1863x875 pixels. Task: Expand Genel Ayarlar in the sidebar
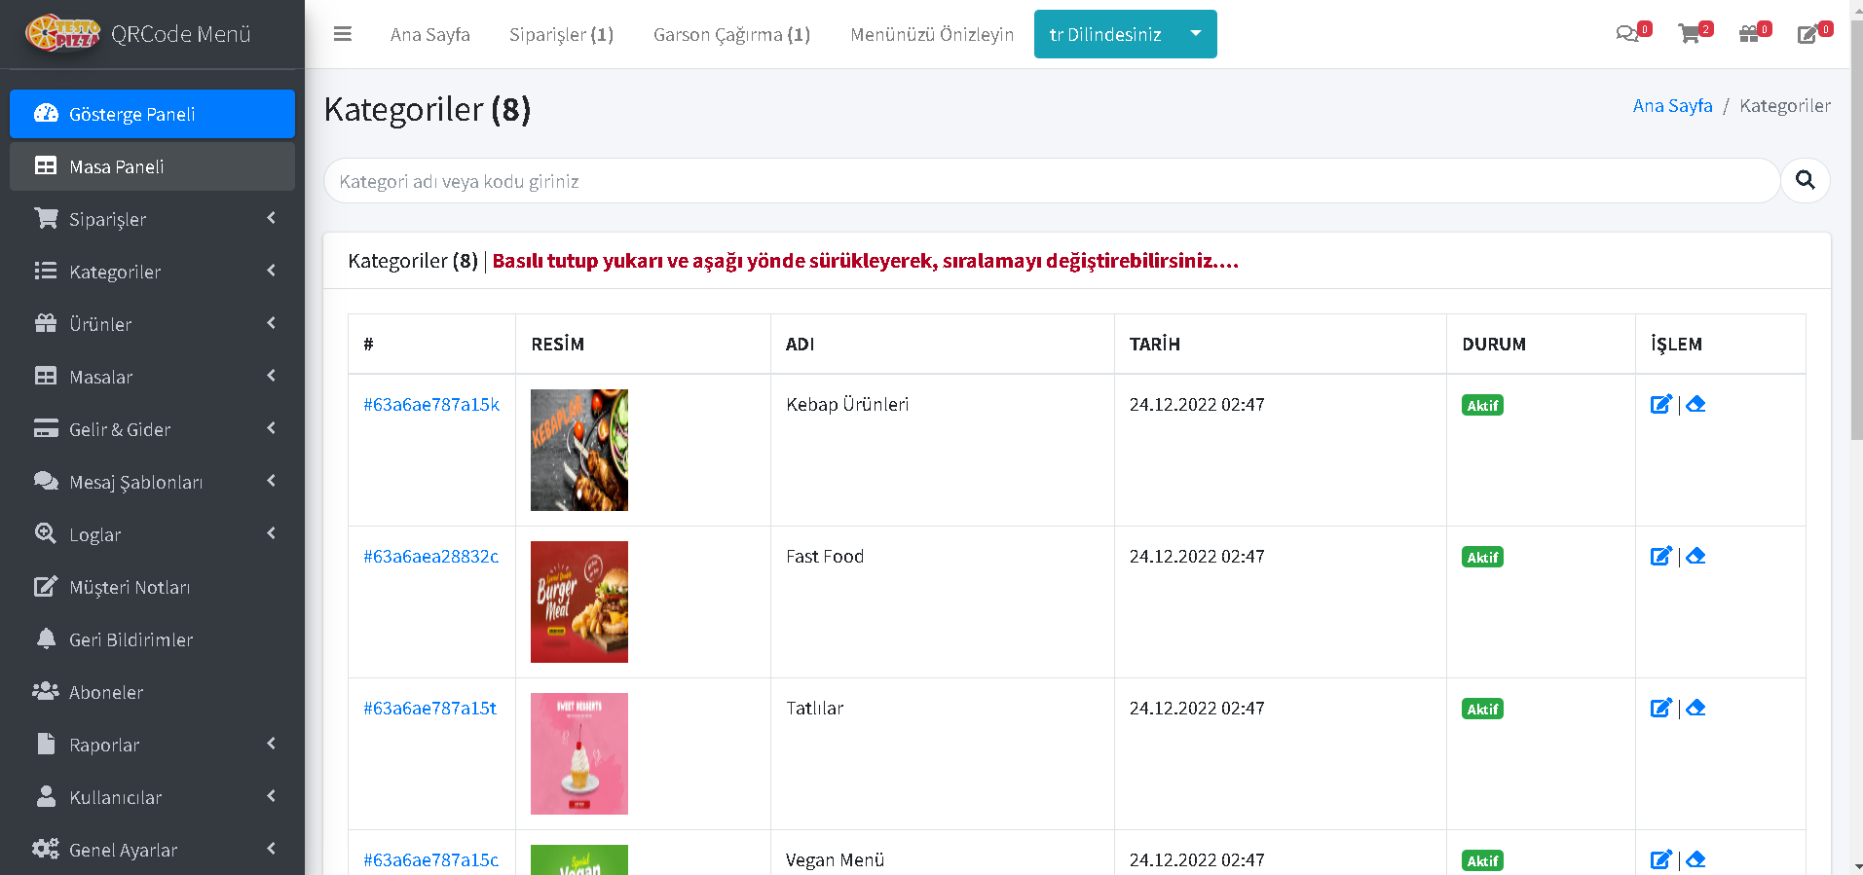152,850
